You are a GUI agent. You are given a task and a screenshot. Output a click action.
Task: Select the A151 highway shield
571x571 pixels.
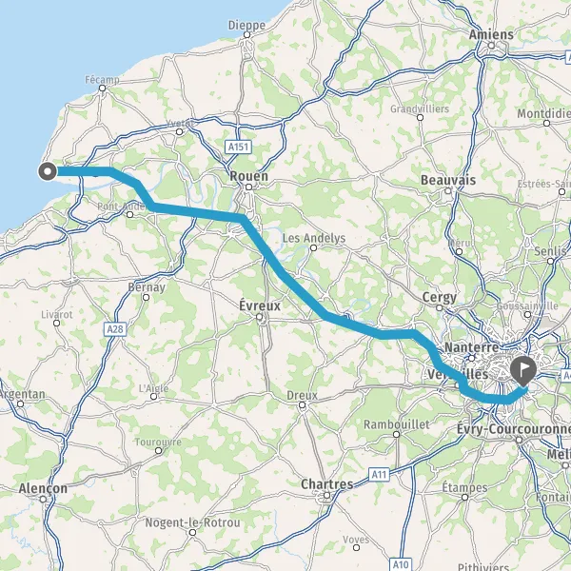tap(238, 148)
